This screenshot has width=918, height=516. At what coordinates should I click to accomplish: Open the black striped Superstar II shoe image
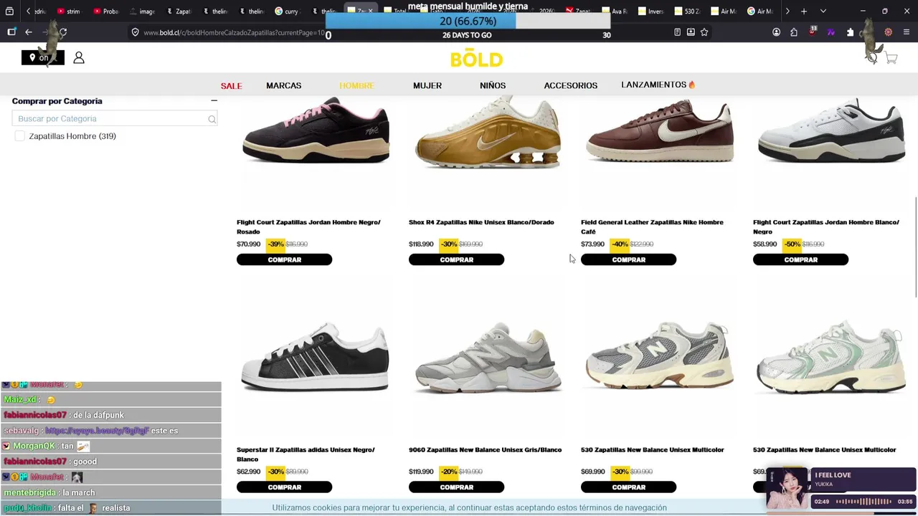316,357
